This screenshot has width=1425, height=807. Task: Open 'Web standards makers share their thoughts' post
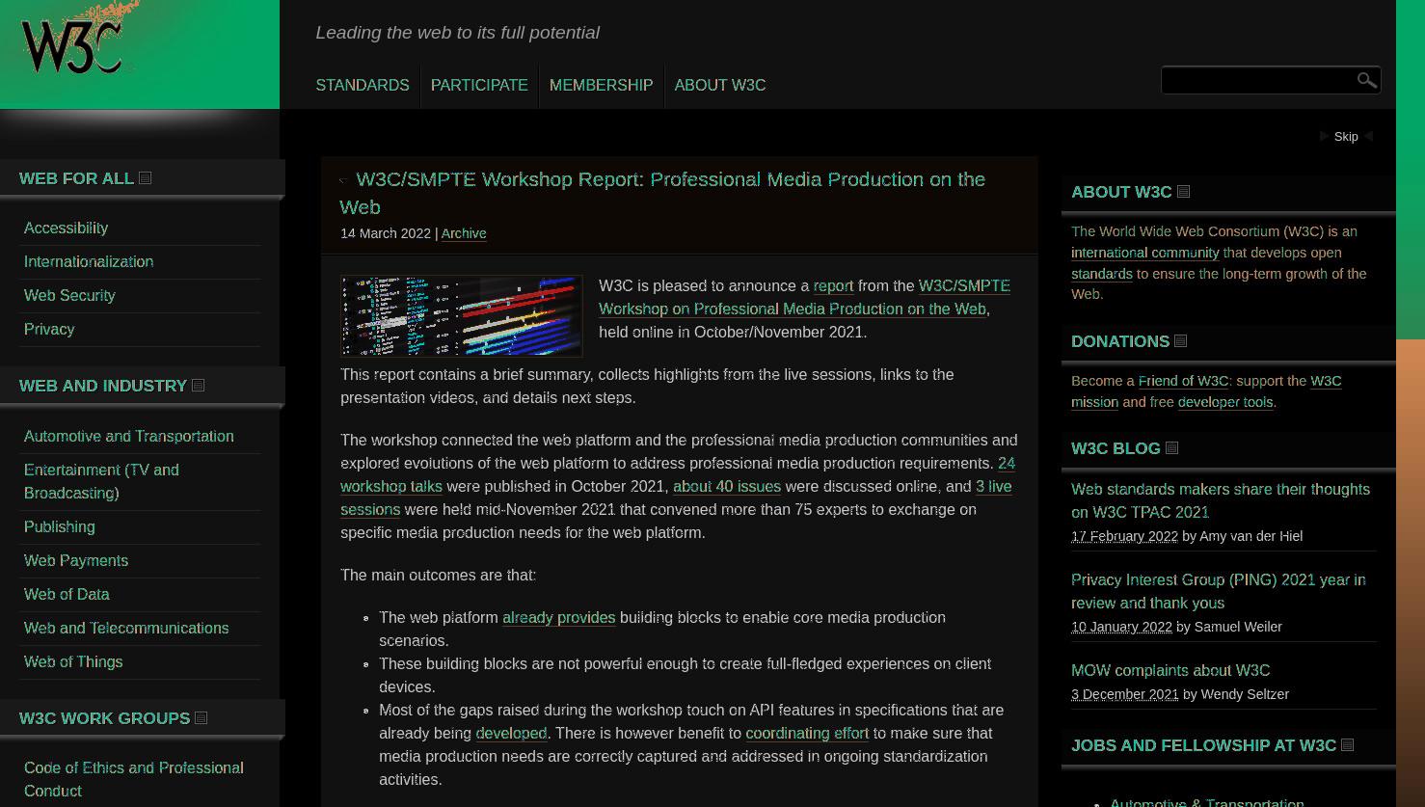[x=1221, y=501]
